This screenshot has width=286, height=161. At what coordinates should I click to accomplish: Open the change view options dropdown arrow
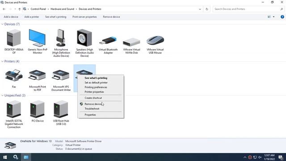point(273,17)
